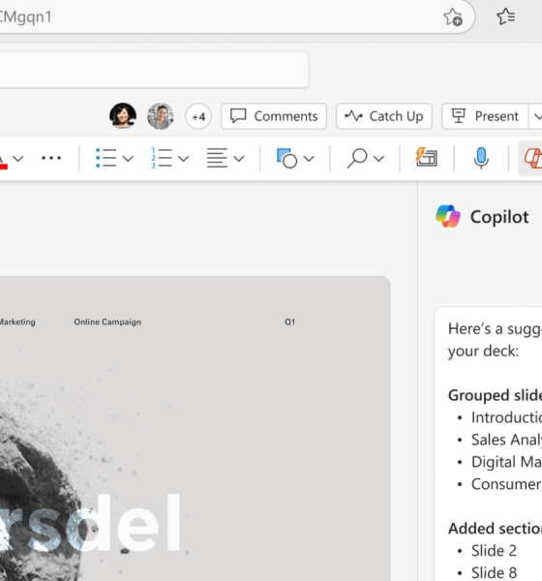Select the 'Q1' text on slide
The height and width of the screenshot is (581, 542).
coord(289,321)
